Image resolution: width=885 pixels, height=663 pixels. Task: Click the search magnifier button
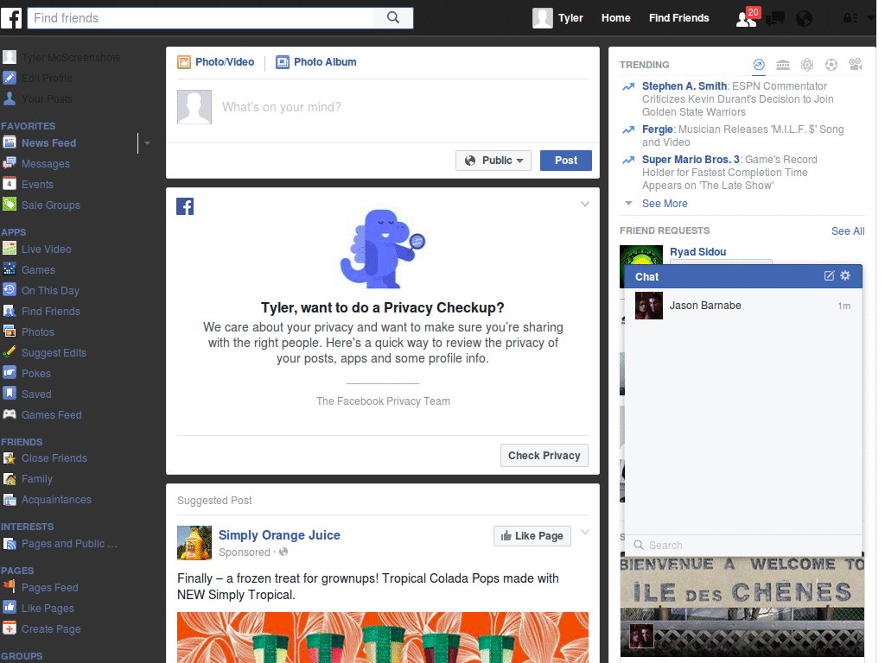393,18
